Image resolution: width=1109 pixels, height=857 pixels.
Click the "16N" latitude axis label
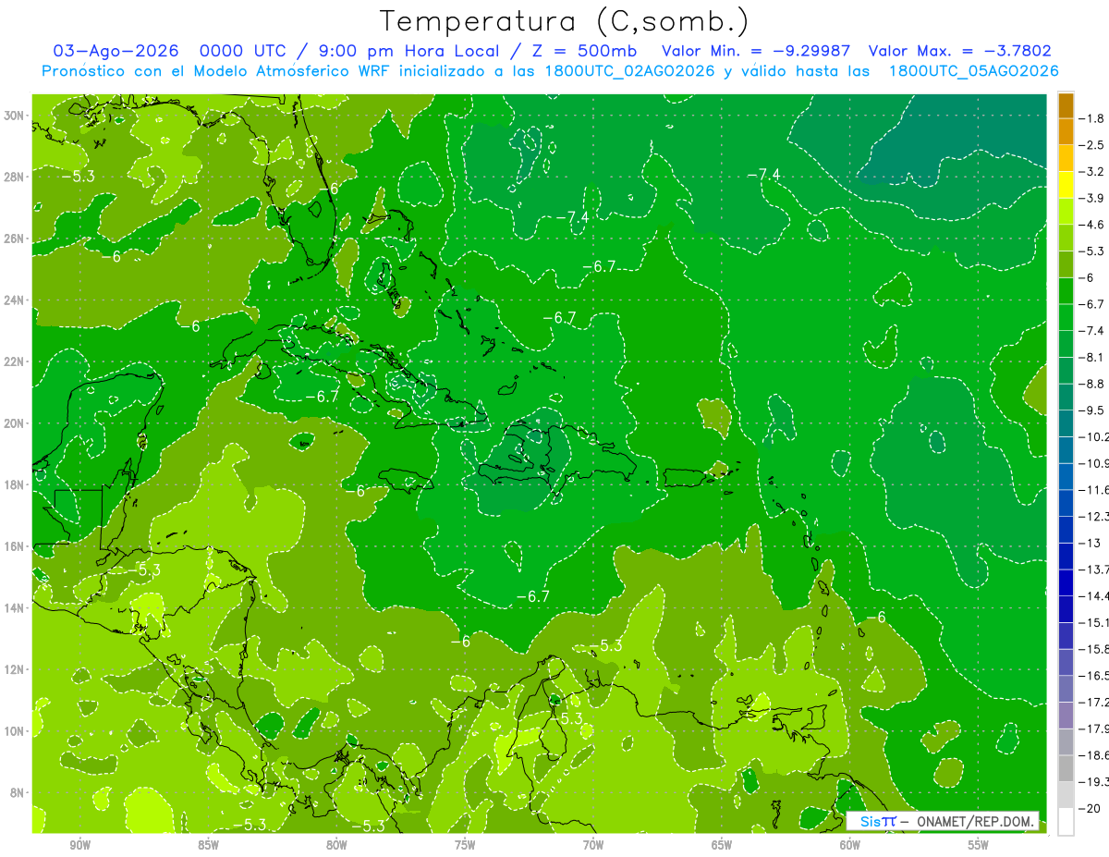coord(13,546)
